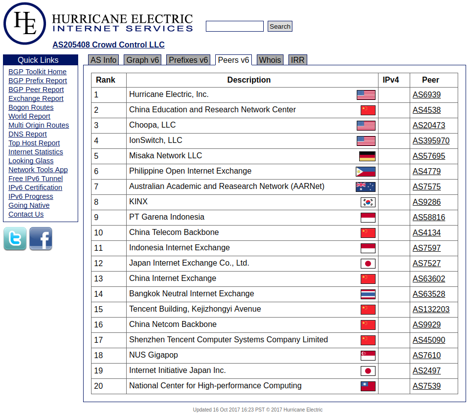
Task: Open the Free IPv6 Tunnel link
Action: click(x=36, y=179)
